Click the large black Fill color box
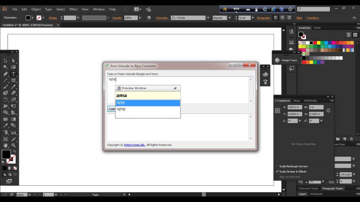 6,155
